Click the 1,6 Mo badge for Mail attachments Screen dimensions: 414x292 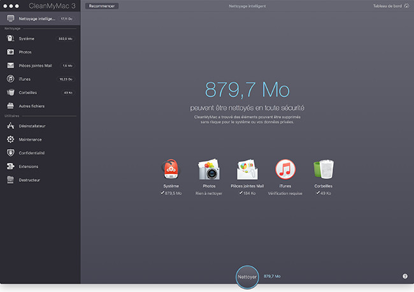[68, 66]
